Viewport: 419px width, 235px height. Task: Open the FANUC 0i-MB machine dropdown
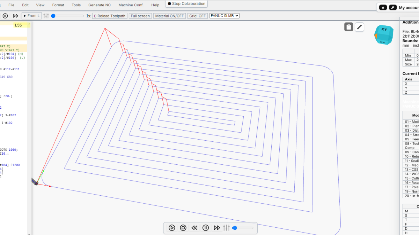click(x=224, y=16)
